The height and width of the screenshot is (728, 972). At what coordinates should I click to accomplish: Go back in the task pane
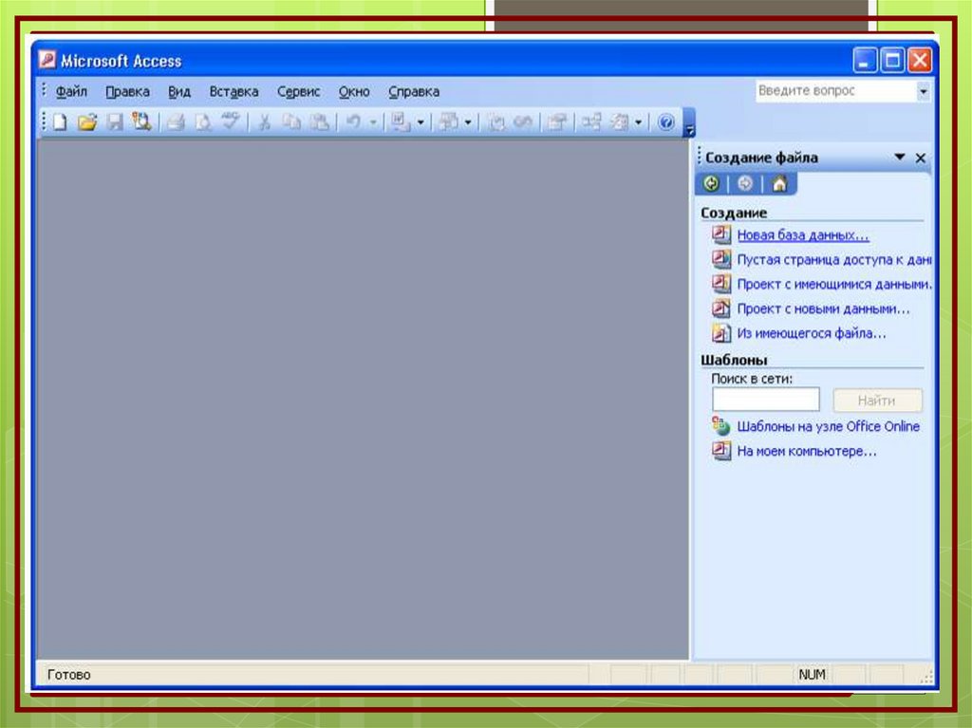[x=711, y=183]
